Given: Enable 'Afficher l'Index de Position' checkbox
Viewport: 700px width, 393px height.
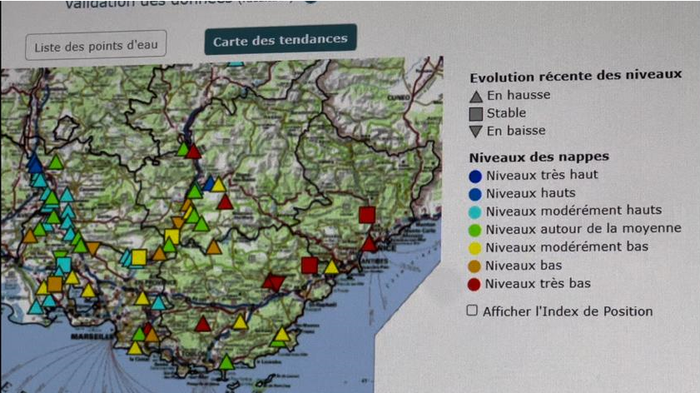Looking at the screenshot, I should point(473,311).
